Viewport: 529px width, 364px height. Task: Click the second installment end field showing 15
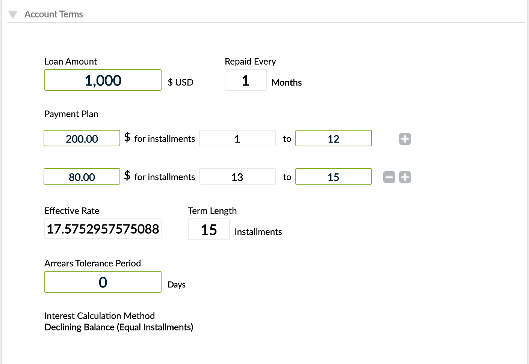click(333, 176)
